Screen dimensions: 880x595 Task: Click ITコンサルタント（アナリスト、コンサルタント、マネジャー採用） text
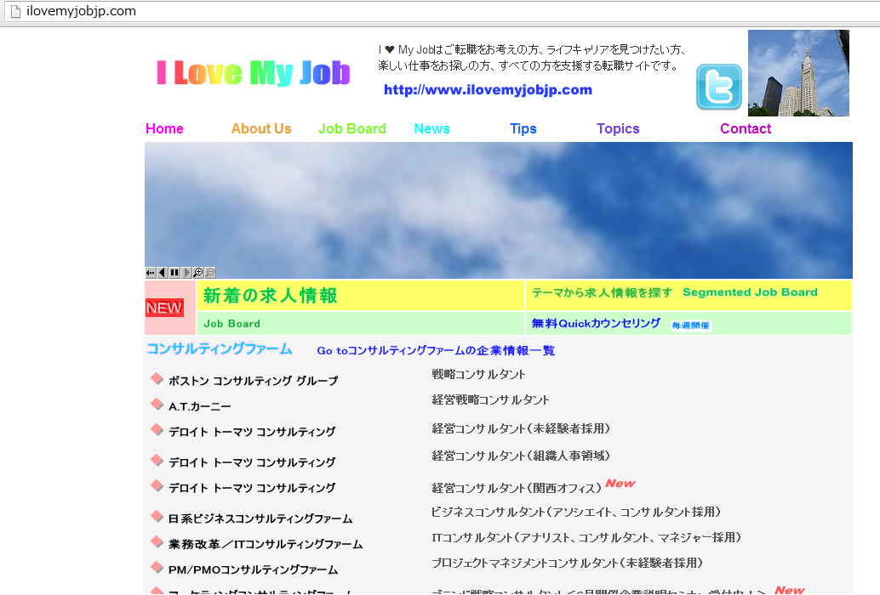(x=586, y=537)
